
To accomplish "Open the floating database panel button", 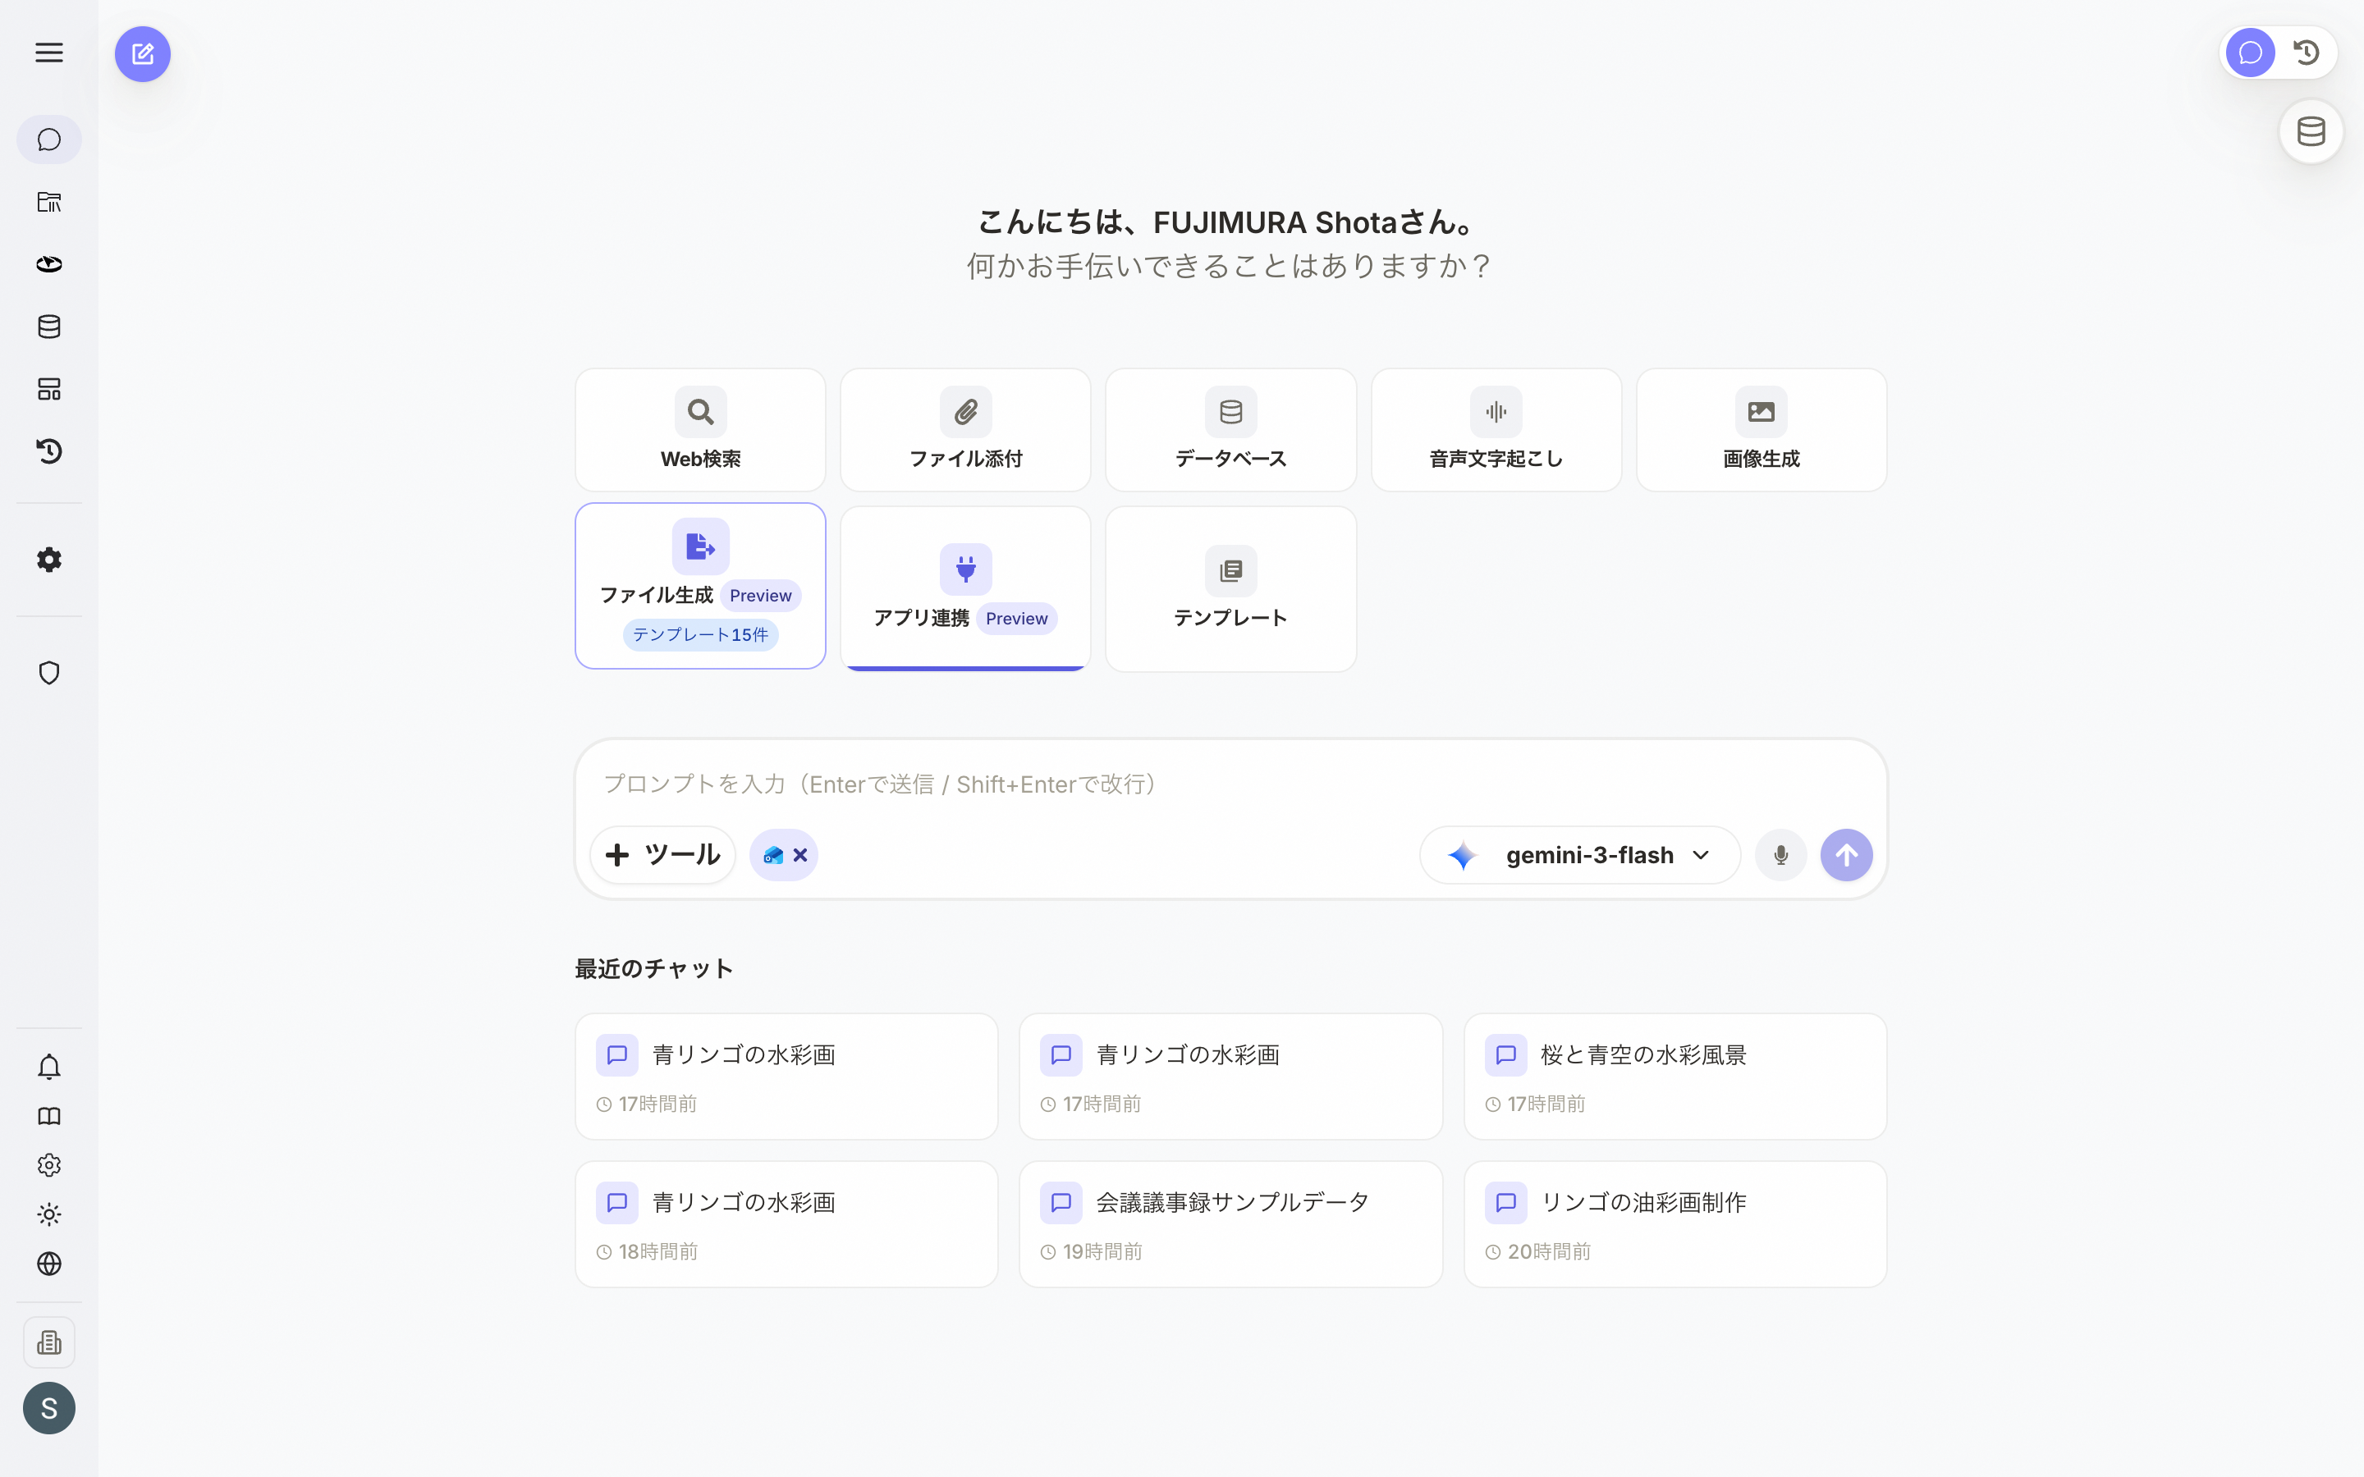I will point(2311,131).
